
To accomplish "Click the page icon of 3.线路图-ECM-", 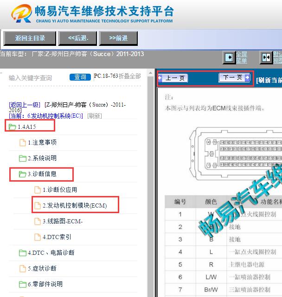I will (38, 221).
